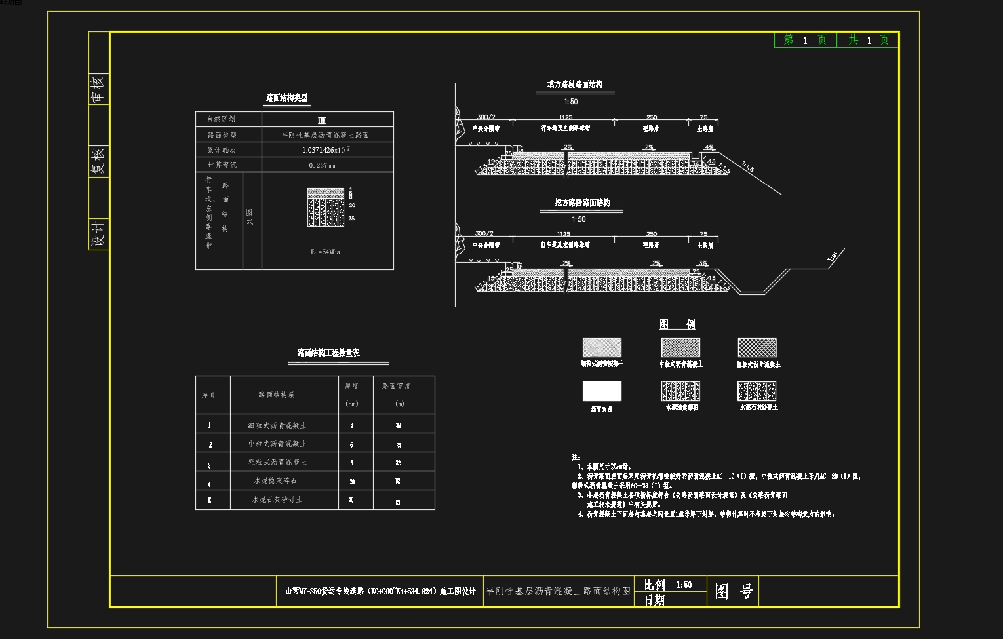
Task: Click the 图号 title block field
Action: (733, 592)
